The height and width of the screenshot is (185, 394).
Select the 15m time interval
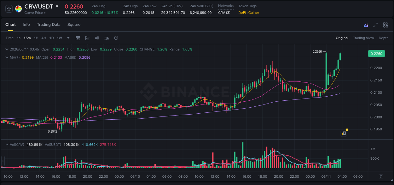tap(27, 38)
